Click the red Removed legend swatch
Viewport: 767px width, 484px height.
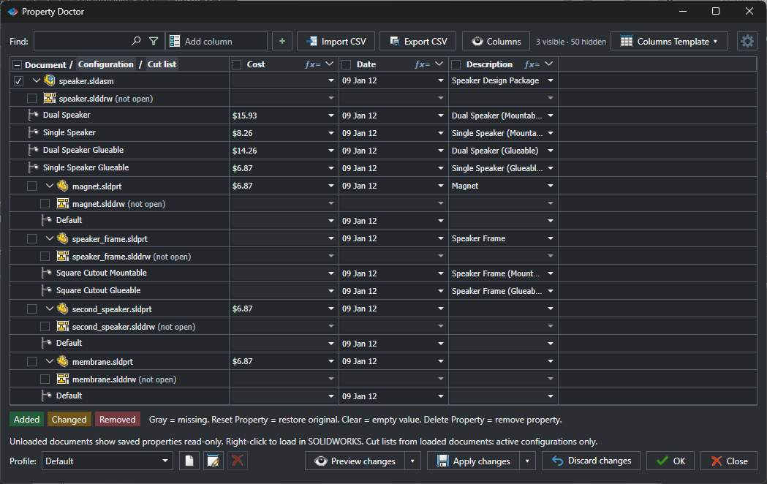pyautogui.click(x=118, y=420)
